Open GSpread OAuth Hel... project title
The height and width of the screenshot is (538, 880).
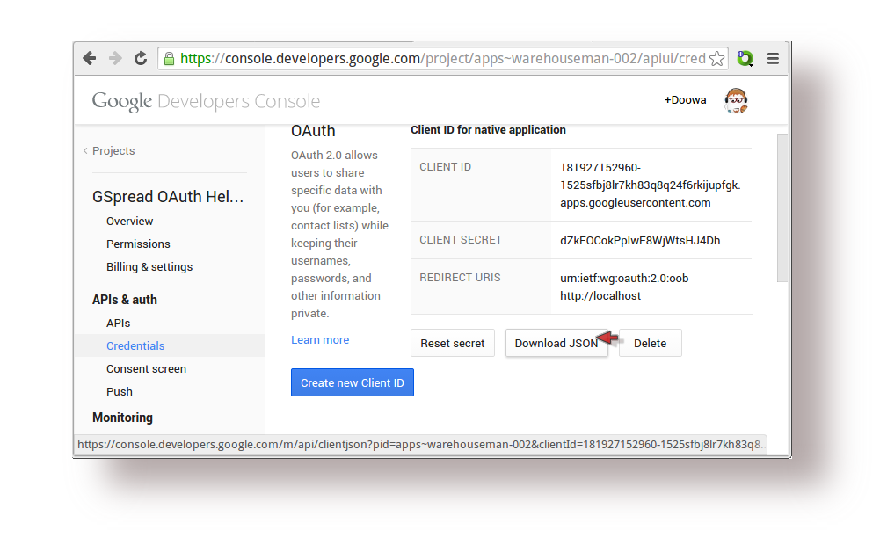coord(168,197)
